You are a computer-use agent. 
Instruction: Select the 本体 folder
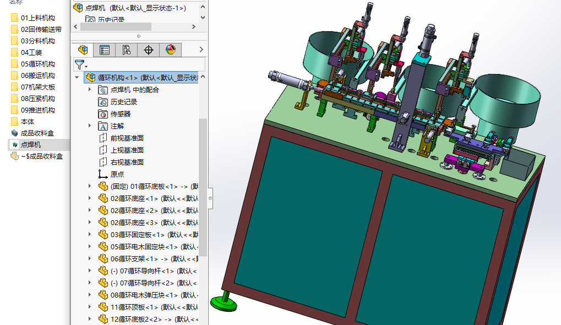coord(23,122)
